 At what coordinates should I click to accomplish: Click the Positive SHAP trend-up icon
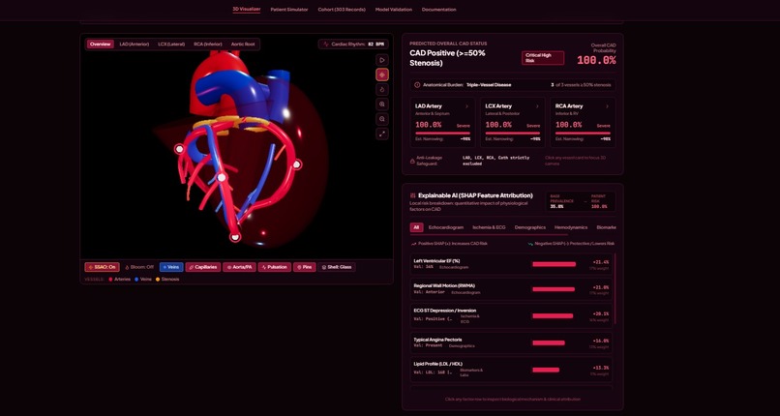coord(414,244)
